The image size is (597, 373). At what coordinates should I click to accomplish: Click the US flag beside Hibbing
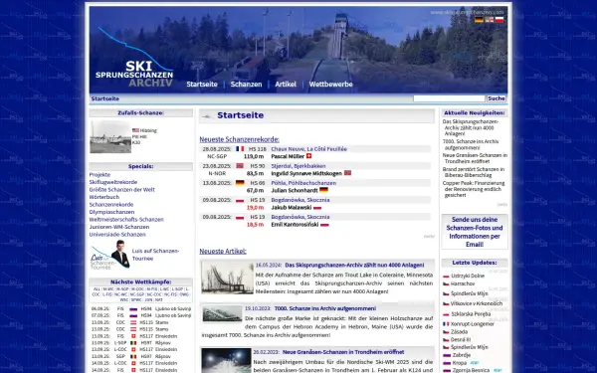[x=135, y=130]
